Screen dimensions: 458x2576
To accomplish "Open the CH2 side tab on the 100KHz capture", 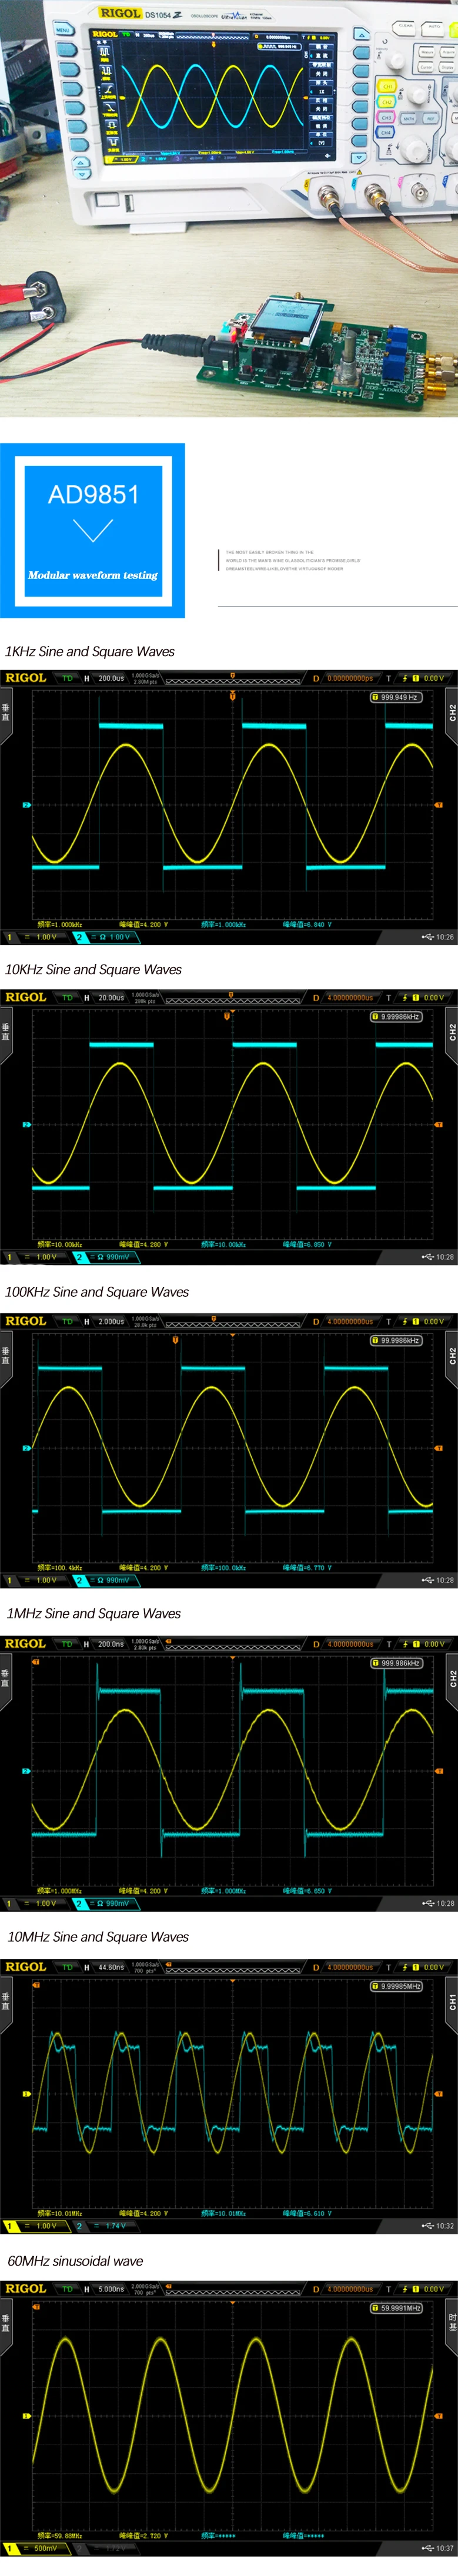I will (x=451, y=1356).
